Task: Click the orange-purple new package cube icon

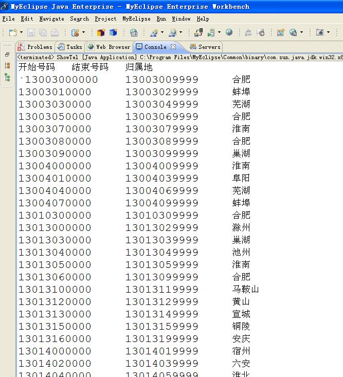Action: click(101, 32)
